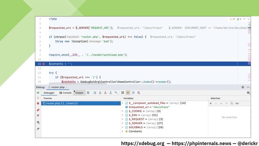Move watch down with the down arrow
Image resolution: width=259 pixels, height=146 pixels.
point(227,103)
